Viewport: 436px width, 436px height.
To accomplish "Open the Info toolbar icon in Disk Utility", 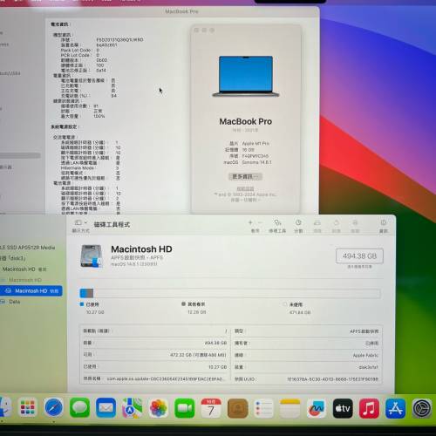I will coord(384,223).
